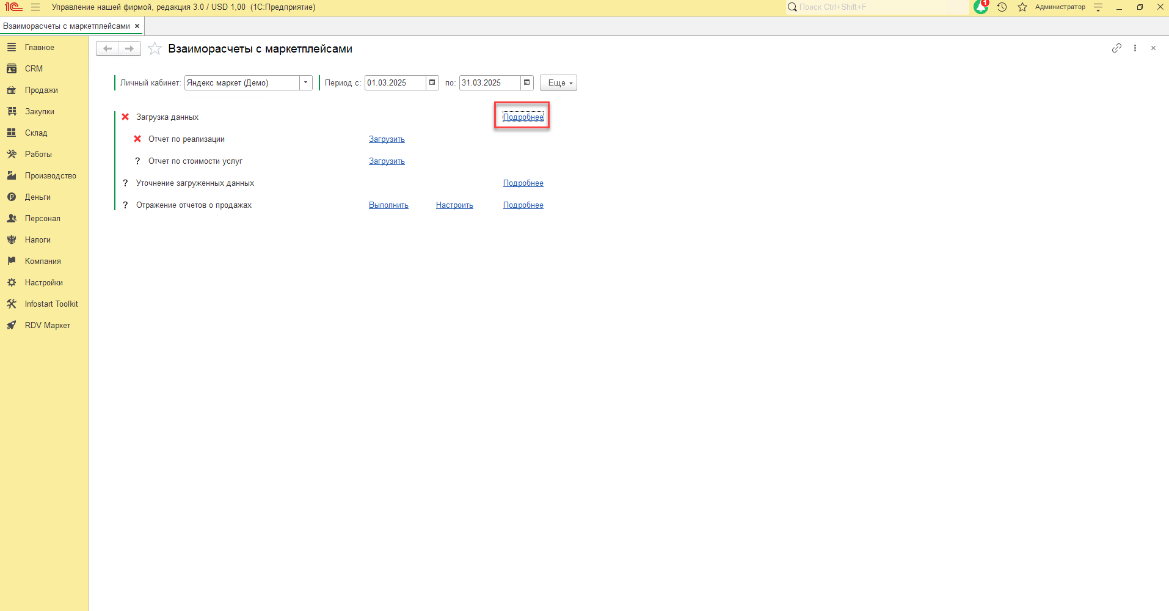Open the Деньги menu section
The width and height of the screenshot is (1169, 611).
tap(38, 197)
